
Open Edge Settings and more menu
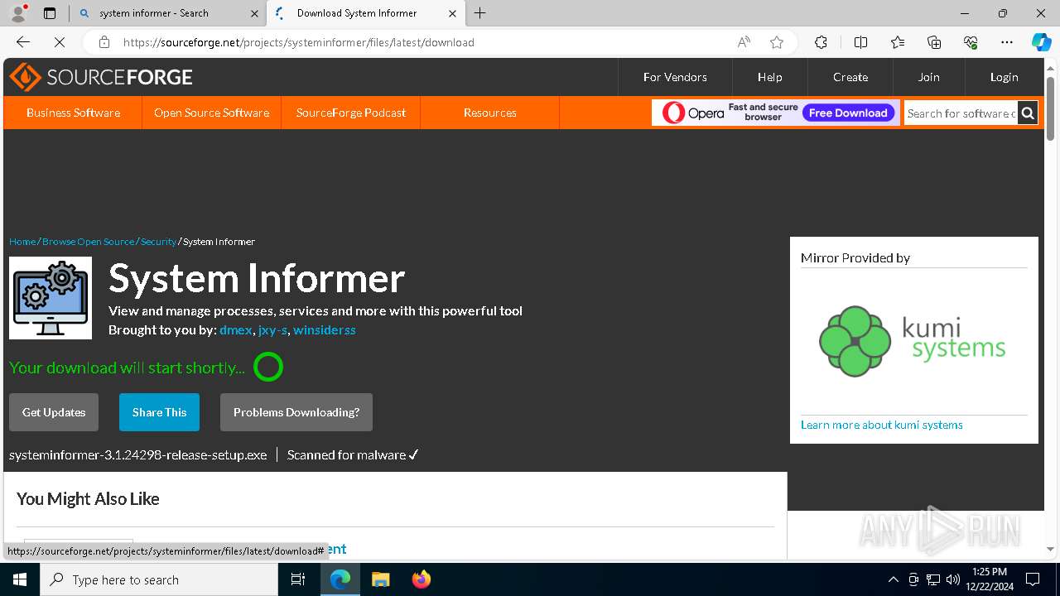click(x=1007, y=42)
